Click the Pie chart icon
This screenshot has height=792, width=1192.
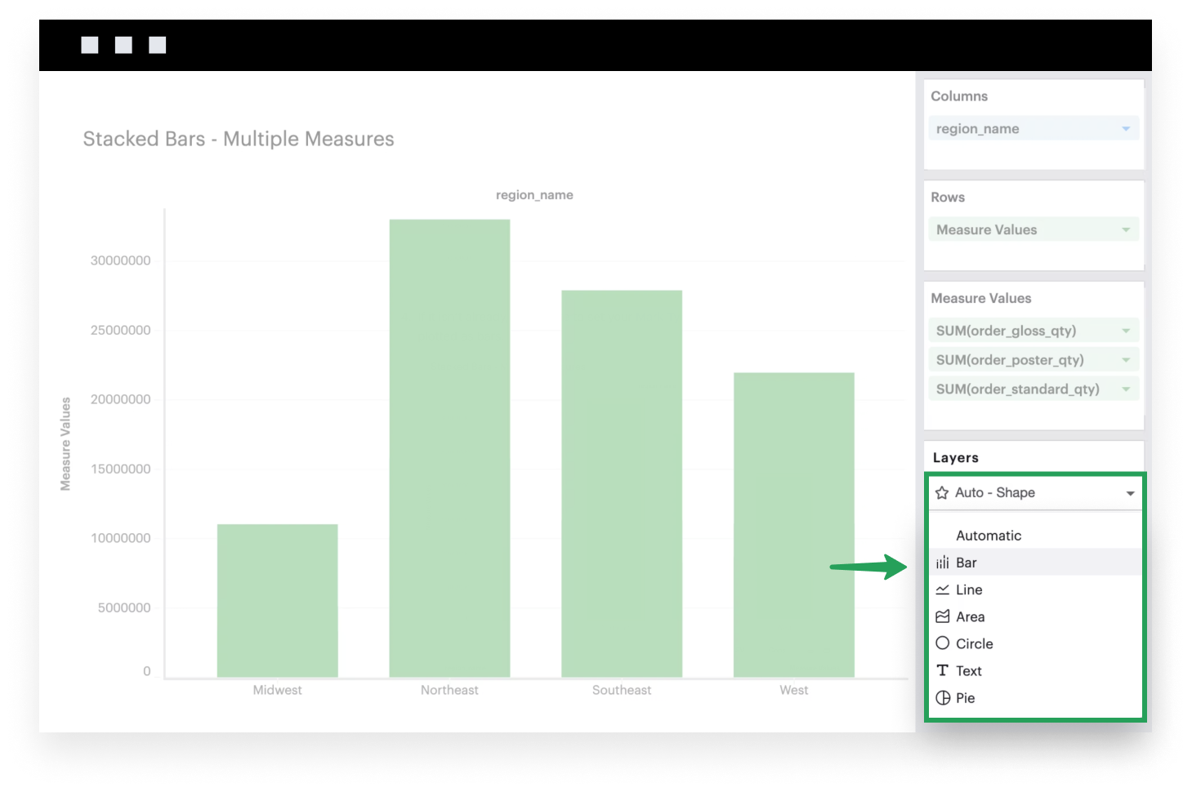click(943, 698)
